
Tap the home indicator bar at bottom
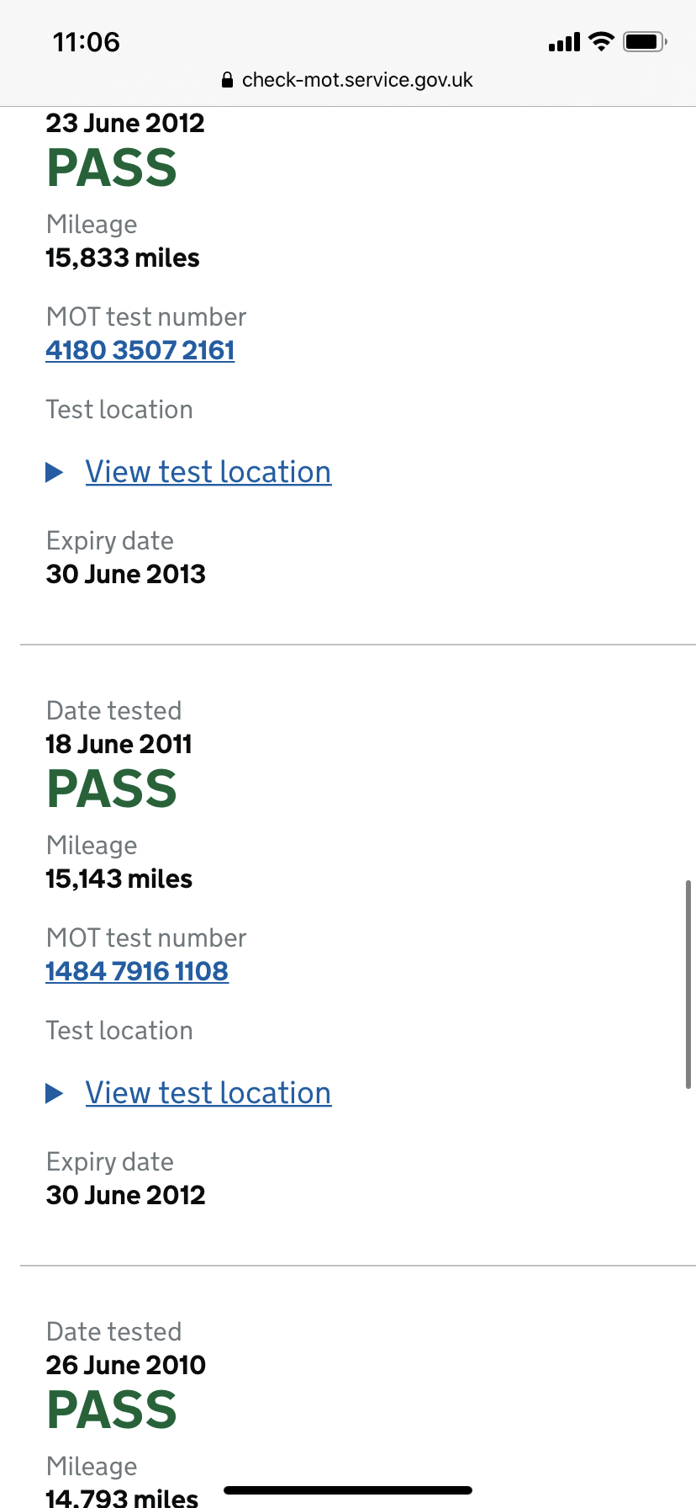click(x=348, y=1490)
